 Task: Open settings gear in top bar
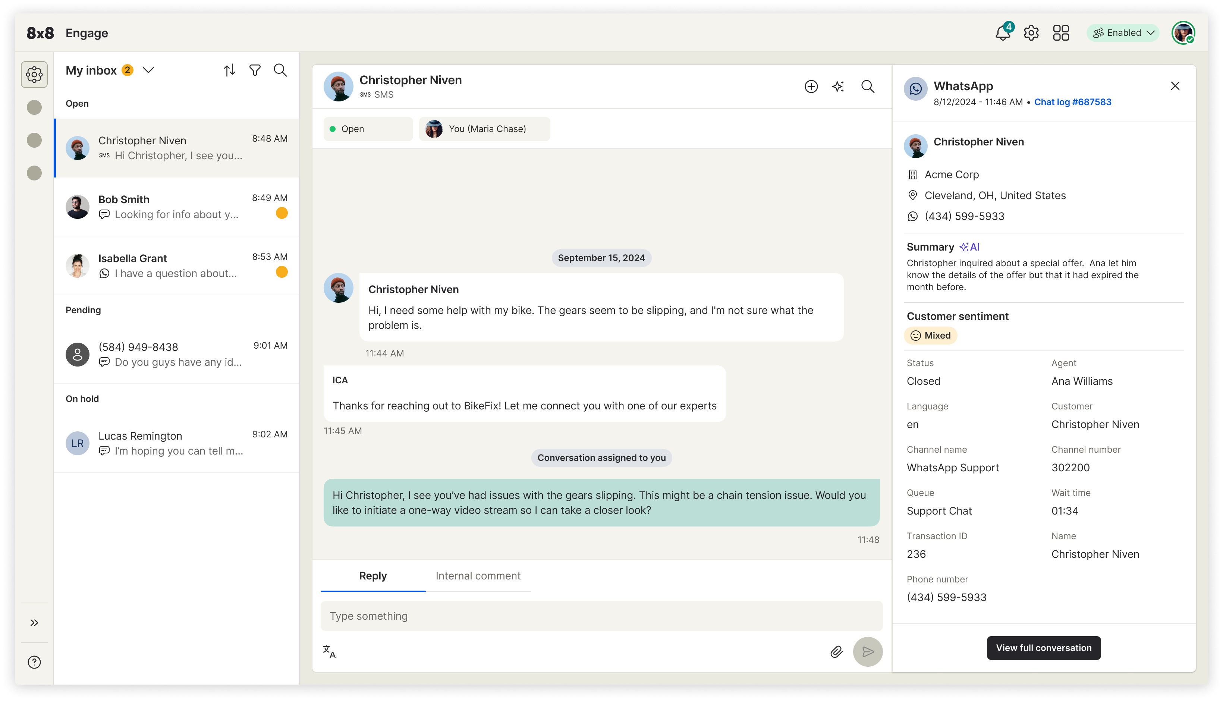pos(1031,33)
